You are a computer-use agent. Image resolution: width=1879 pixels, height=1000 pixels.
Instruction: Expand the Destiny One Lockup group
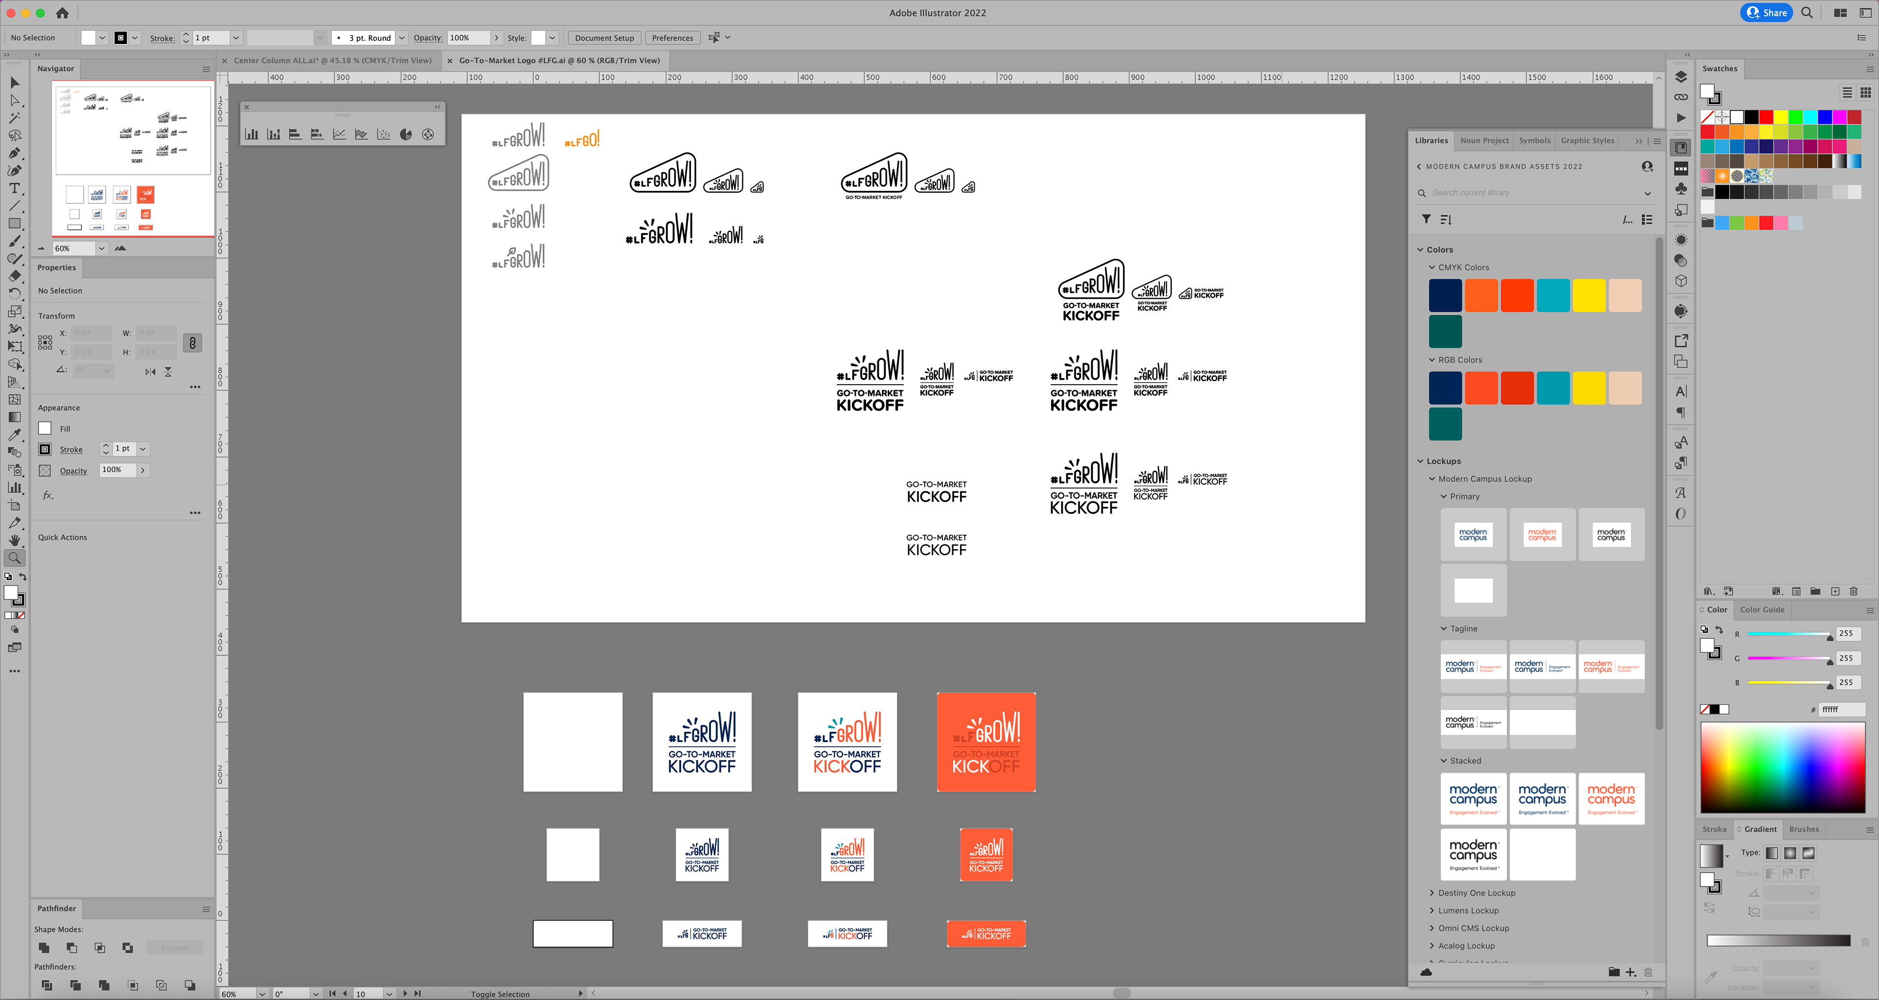[1432, 893]
